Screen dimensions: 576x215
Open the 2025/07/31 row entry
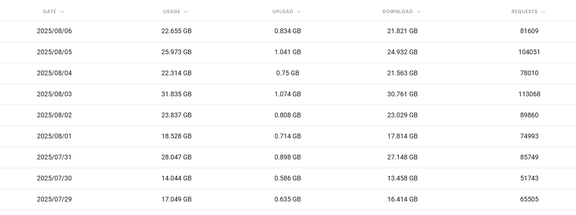click(x=54, y=158)
